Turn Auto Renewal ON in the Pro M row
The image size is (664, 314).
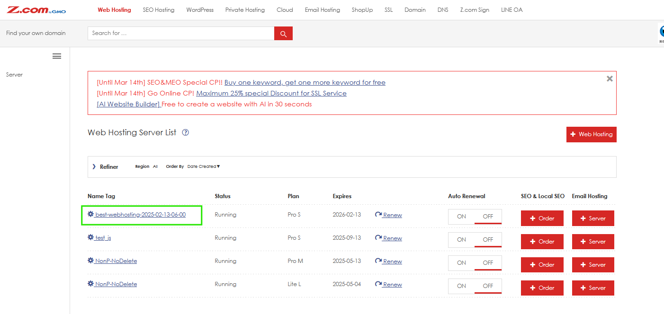click(461, 263)
